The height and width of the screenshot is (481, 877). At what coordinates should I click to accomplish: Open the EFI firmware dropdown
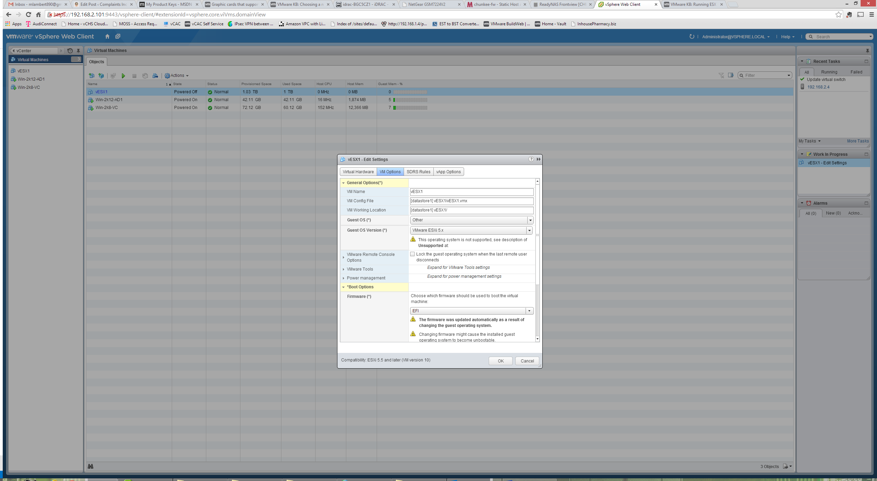tap(529, 311)
